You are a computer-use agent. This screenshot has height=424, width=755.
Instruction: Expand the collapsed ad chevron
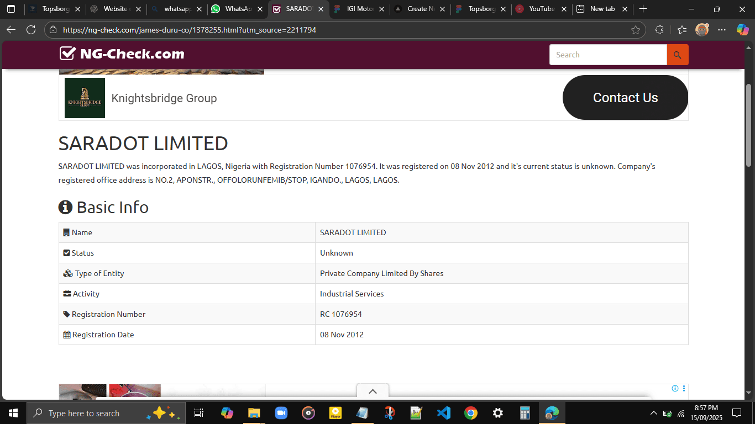pyautogui.click(x=373, y=391)
